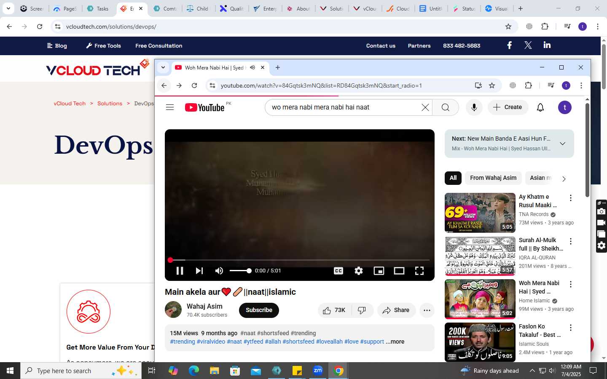This screenshot has height=379, width=607.
Task: Open vCloud Tech LinkedIn icon
Action: coord(547,45)
